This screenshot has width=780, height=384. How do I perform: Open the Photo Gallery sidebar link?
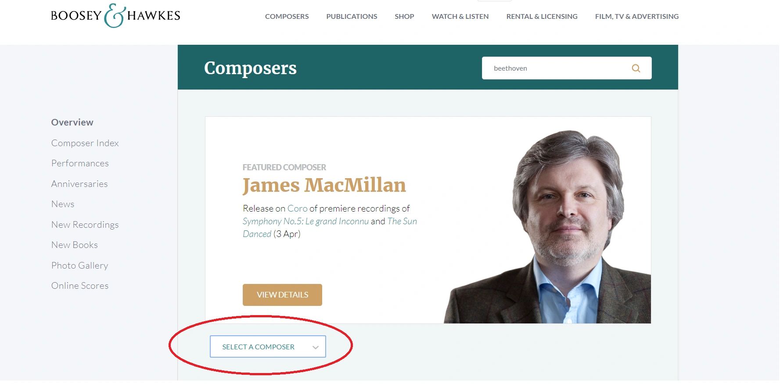tap(79, 266)
